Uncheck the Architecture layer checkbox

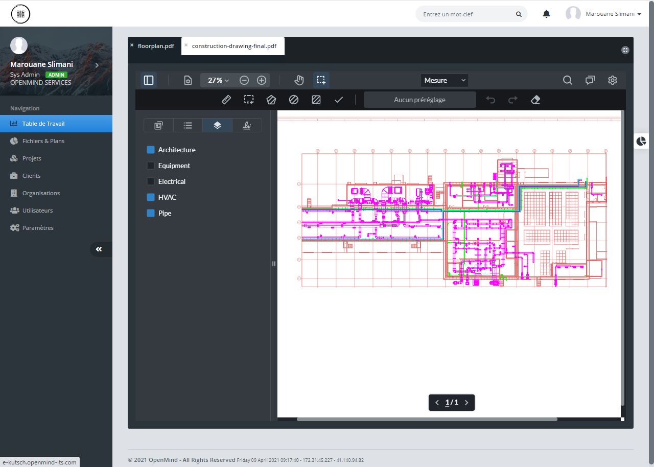[x=151, y=150]
